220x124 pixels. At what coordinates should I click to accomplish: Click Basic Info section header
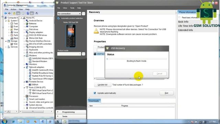183,22
